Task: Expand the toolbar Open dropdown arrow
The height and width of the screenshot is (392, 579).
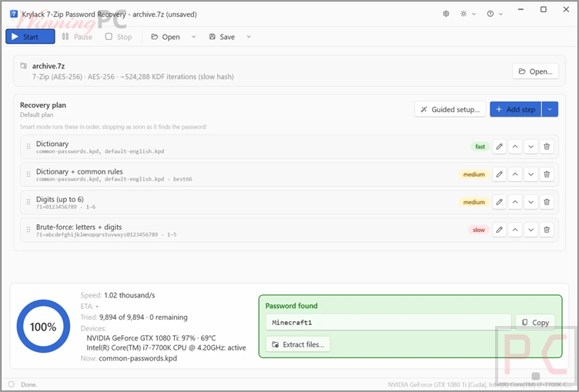Action: click(193, 36)
